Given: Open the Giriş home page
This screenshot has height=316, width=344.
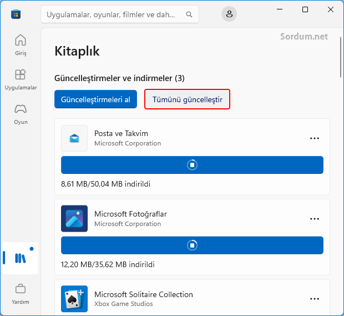Looking at the screenshot, I should [x=21, y=45].
